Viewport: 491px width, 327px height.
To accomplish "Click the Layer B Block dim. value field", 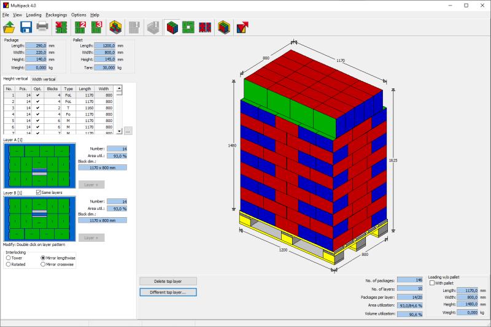I will pos(102,221).
